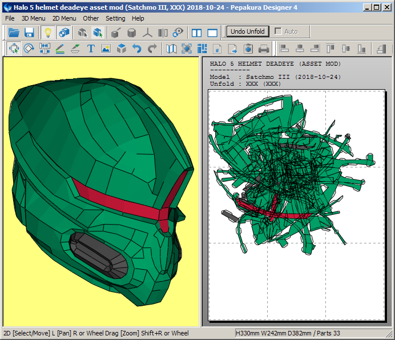Viewport: 395px width, 340px height.
Task: Click the gray Redo arrow
Action: (152, 48)
